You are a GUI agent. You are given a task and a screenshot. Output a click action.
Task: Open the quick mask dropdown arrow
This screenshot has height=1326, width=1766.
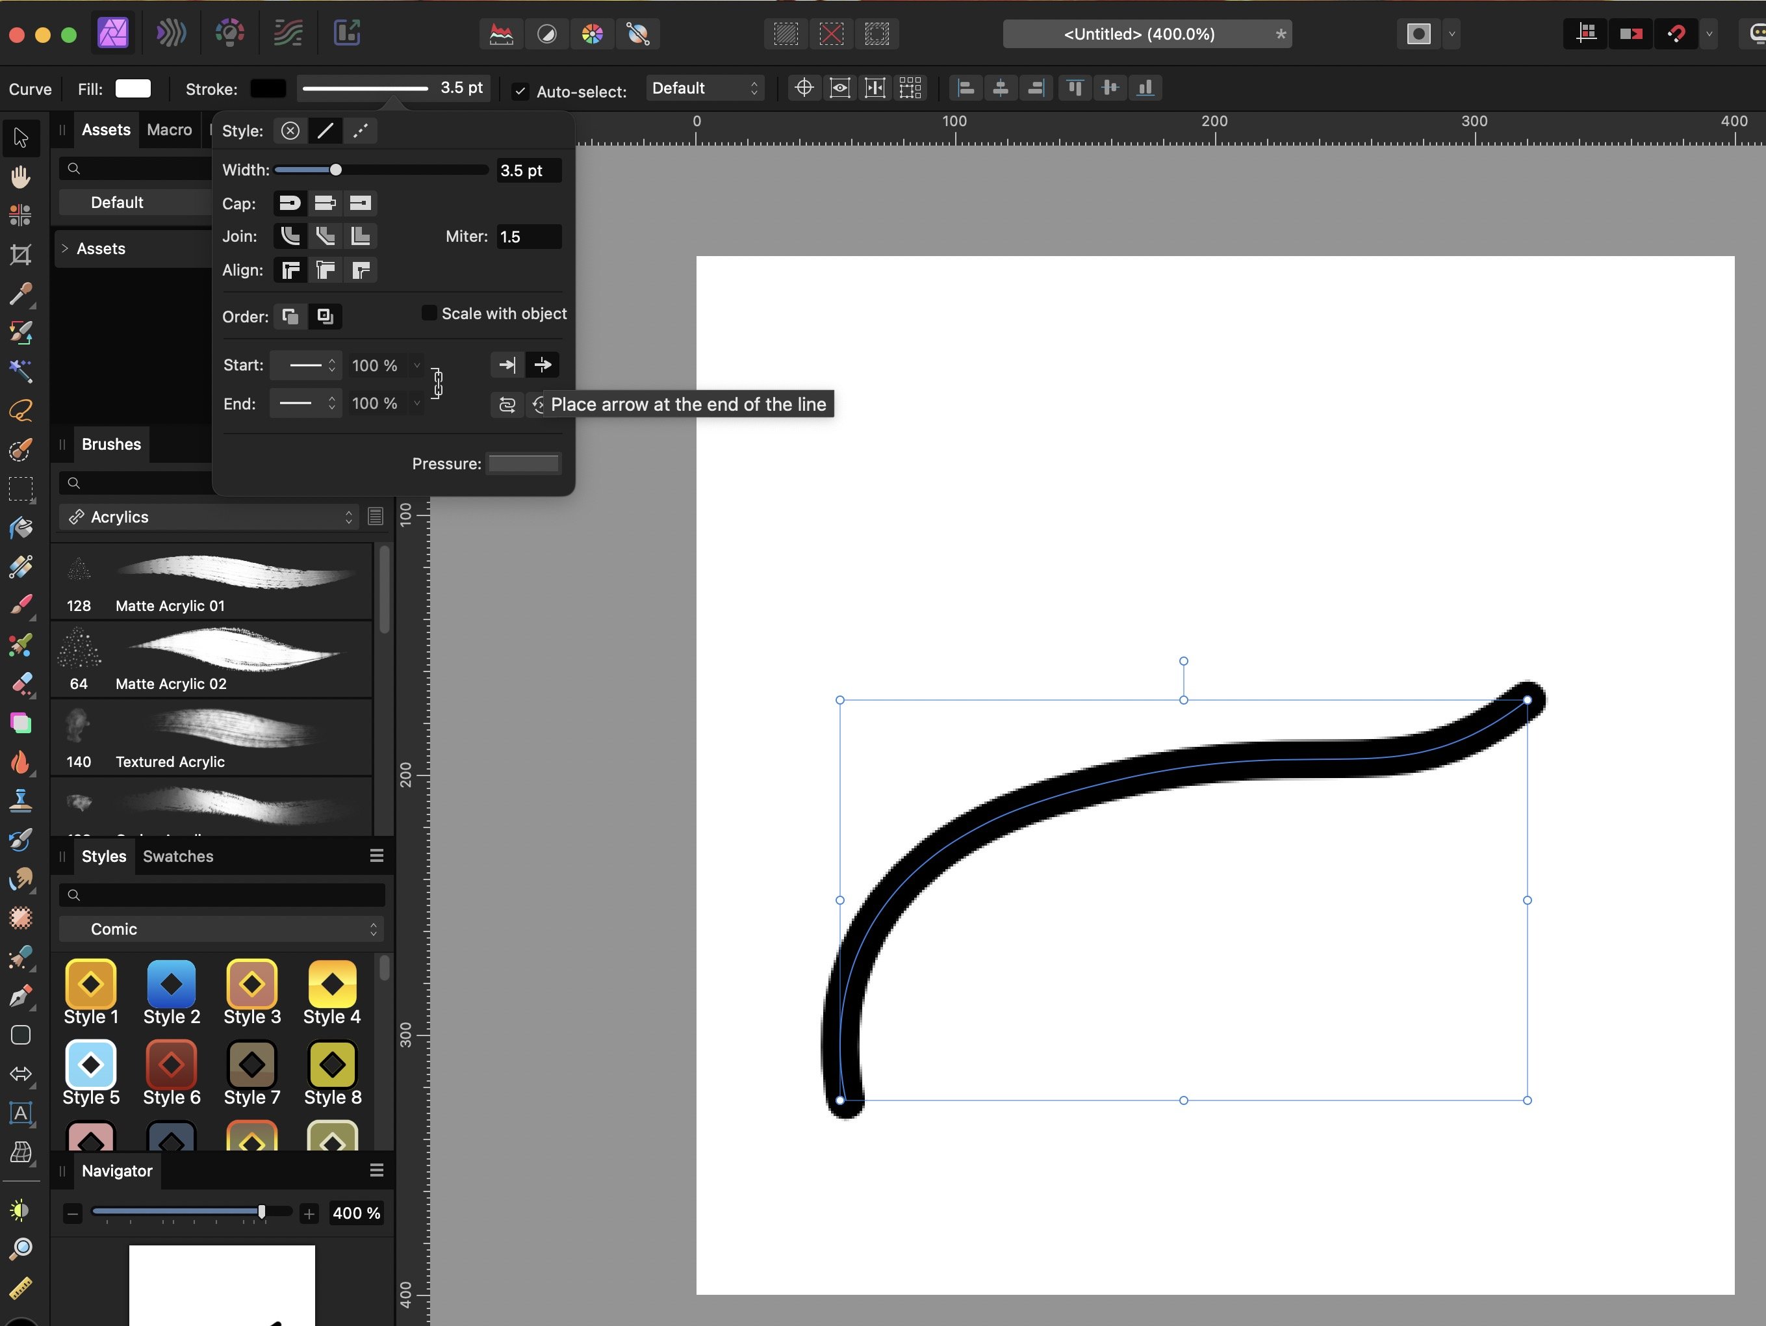pos(1452,34)
